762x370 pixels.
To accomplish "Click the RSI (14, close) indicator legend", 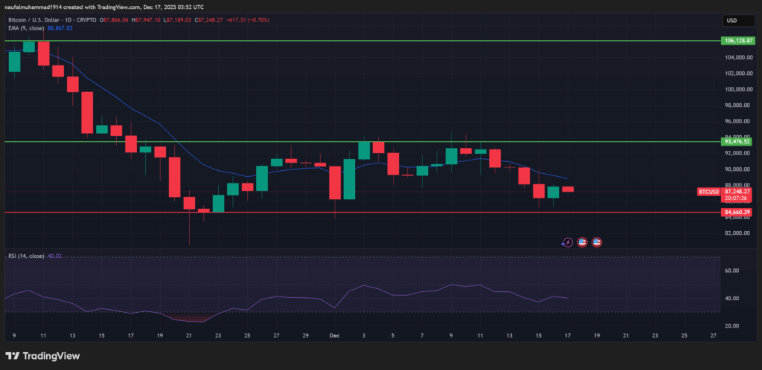I will (26, 256).
